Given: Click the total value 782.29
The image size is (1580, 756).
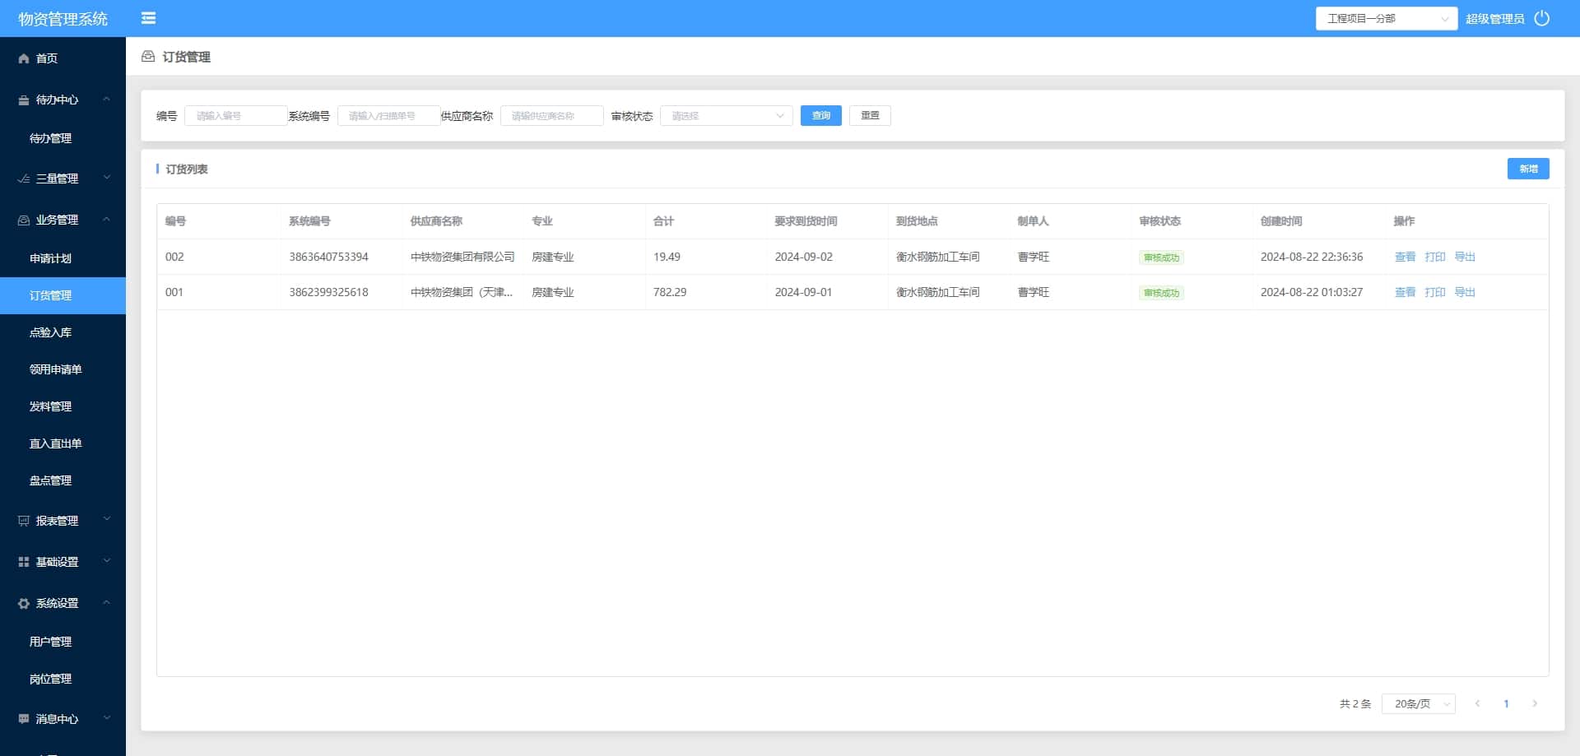Looking at the screenshot, I should 670,292.
